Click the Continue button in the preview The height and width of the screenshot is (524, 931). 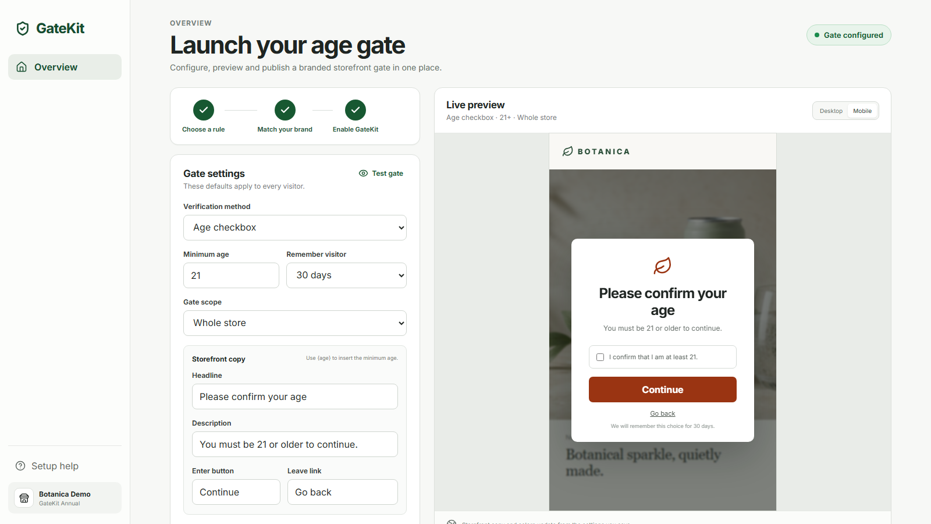click(x=663, y=390)
